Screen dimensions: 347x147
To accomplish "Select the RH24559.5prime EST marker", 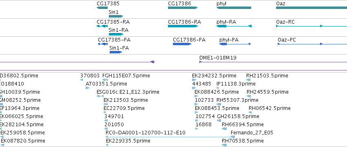I will pyautogui.click(x=248, y=96).
